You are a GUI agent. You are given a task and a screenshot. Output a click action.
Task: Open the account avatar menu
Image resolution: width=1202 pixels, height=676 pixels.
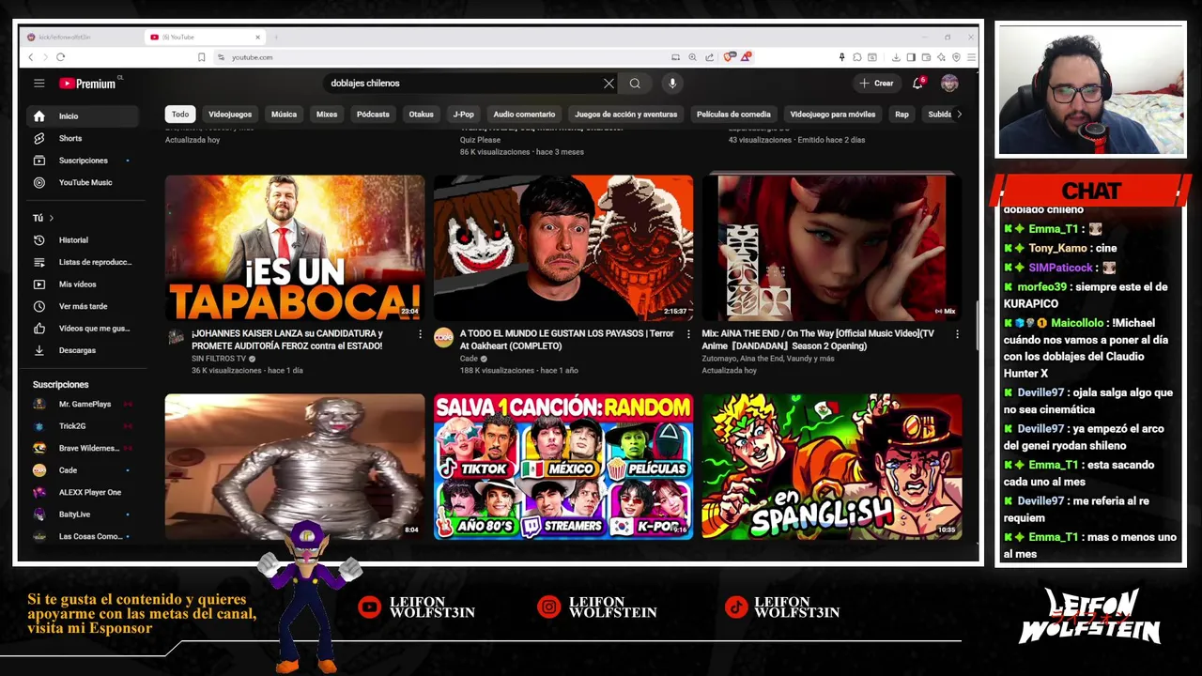pyautogui.click(x=949, y=84)
